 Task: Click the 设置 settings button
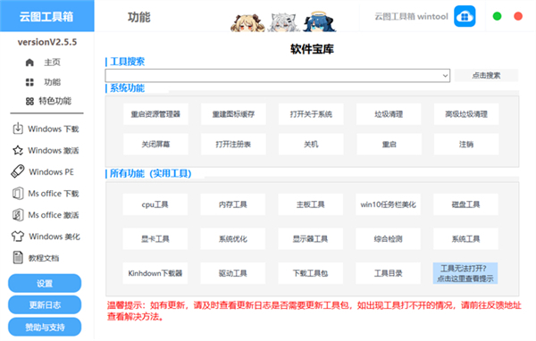coord(45,283)
